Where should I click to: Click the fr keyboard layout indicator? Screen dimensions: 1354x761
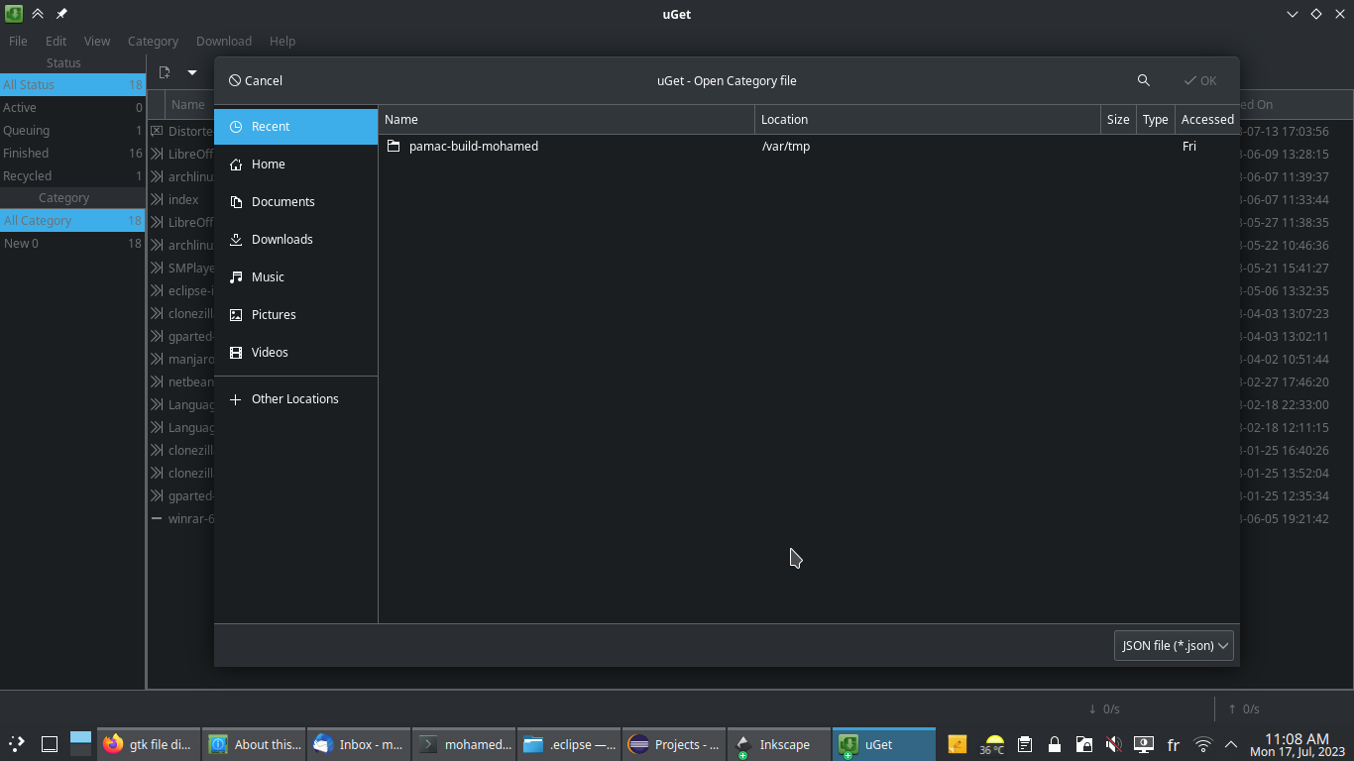(x=1174, y=744)
